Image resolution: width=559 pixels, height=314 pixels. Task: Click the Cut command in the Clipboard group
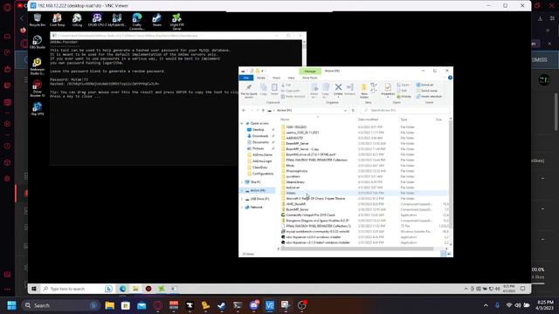click(286, 85)
